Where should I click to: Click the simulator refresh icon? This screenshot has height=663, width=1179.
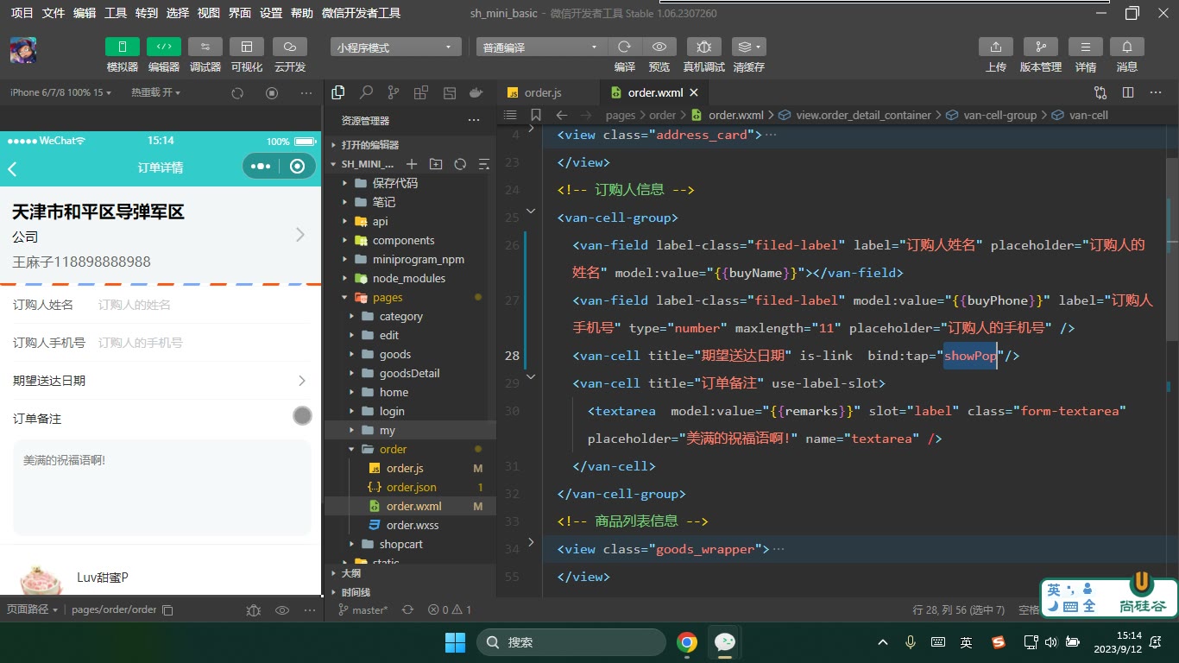(237, 92)
